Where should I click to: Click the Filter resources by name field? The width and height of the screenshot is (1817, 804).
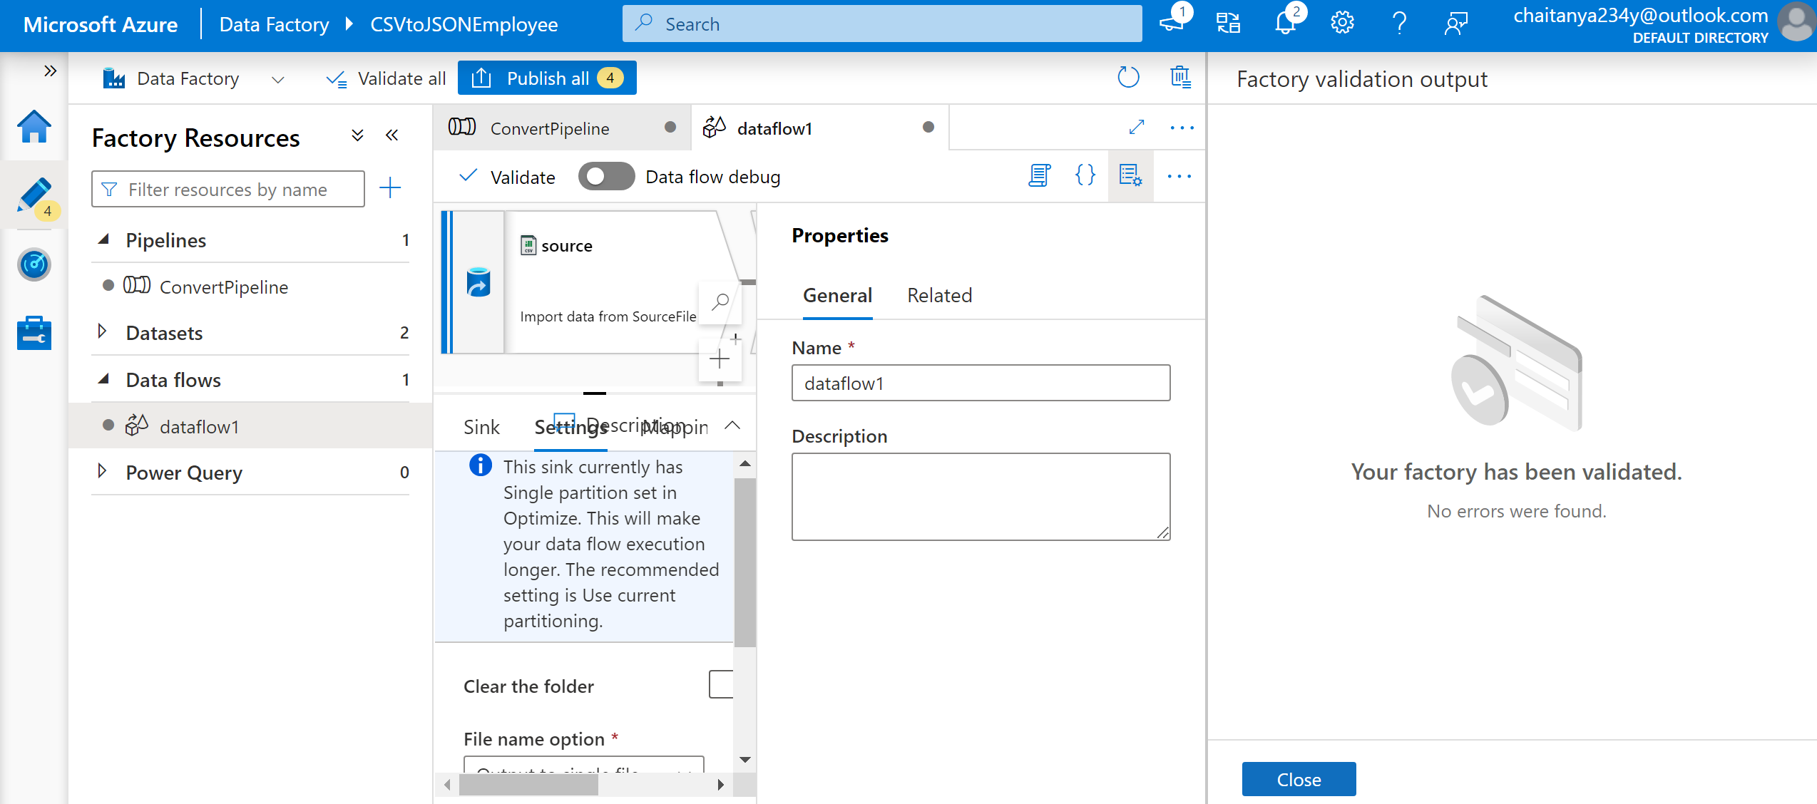pos(228,189)
